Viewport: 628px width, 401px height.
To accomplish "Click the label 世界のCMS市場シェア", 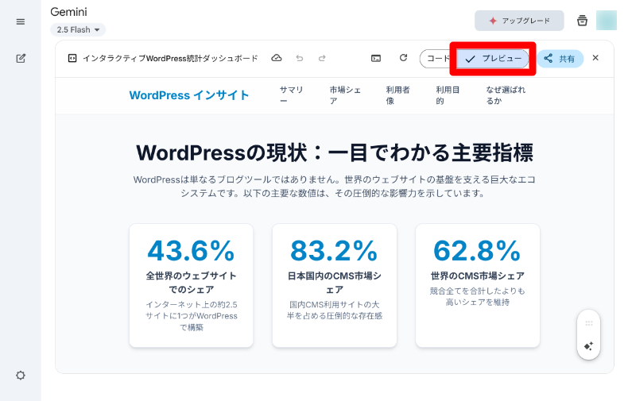I will 478,276.
